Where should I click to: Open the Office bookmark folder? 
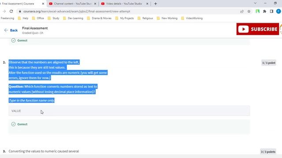[38, 18]
